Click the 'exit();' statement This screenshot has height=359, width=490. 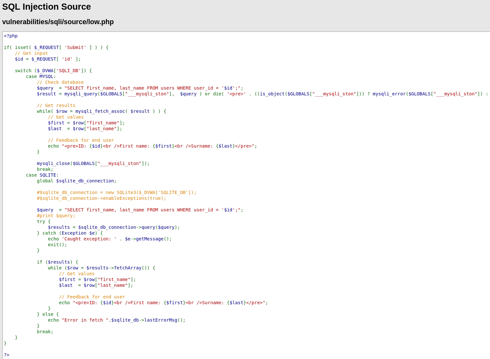pyautogui.click(x=57, y=245)
